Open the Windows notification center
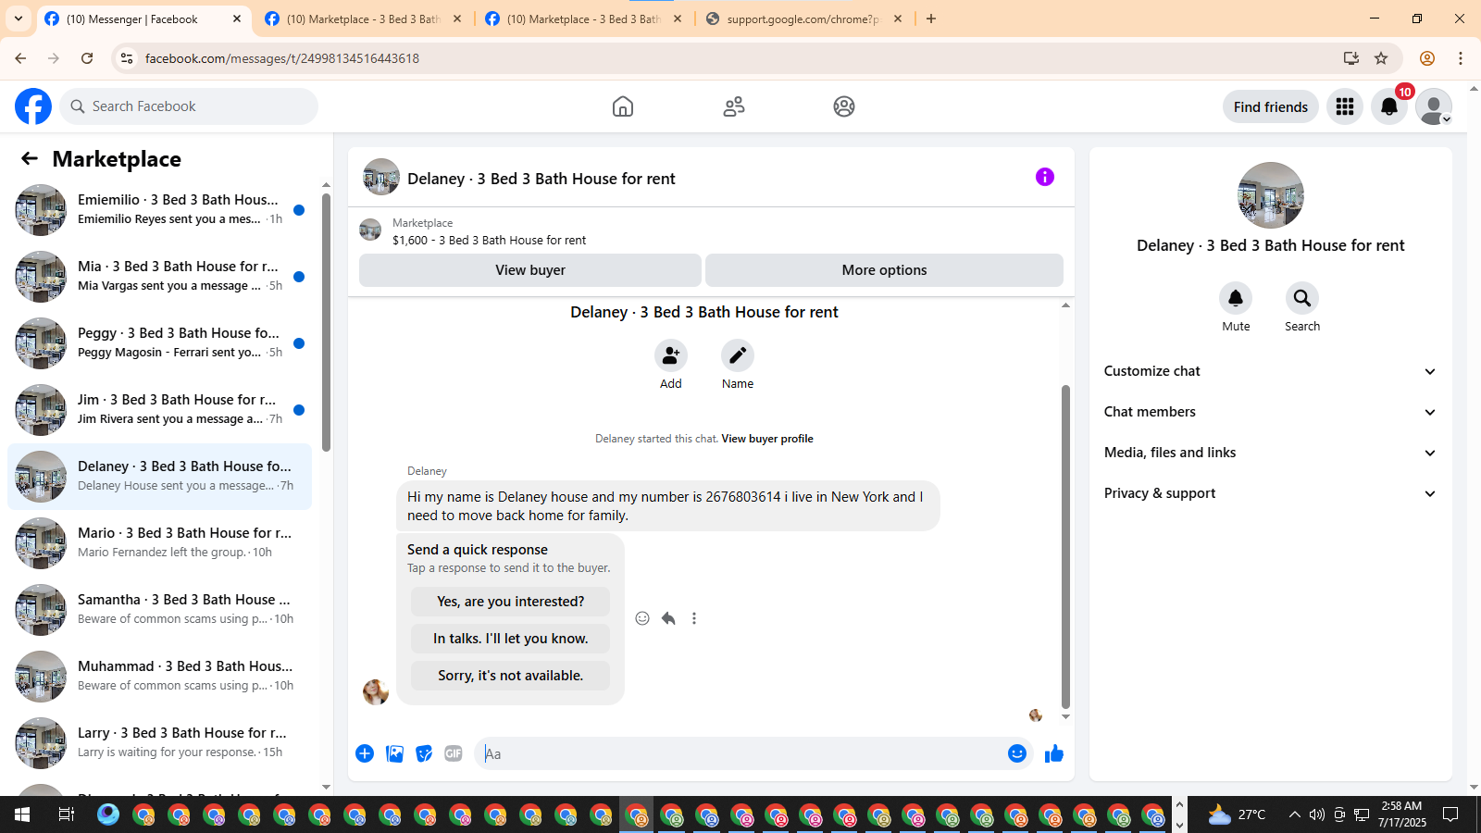Viewport: 1481px width, 833px height. [x=1450, y=814]
